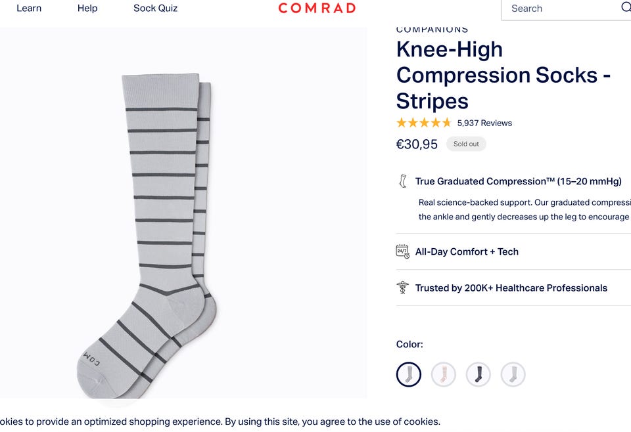Screen dimensions: 631x432
Task: Open the 5,937 Reviews link
Action: click(484, 123)
